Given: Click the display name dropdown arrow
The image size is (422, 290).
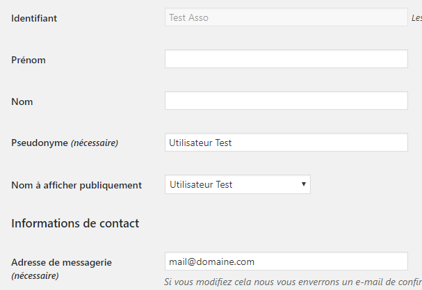Looking at the screenshot, I should point(304,184).
